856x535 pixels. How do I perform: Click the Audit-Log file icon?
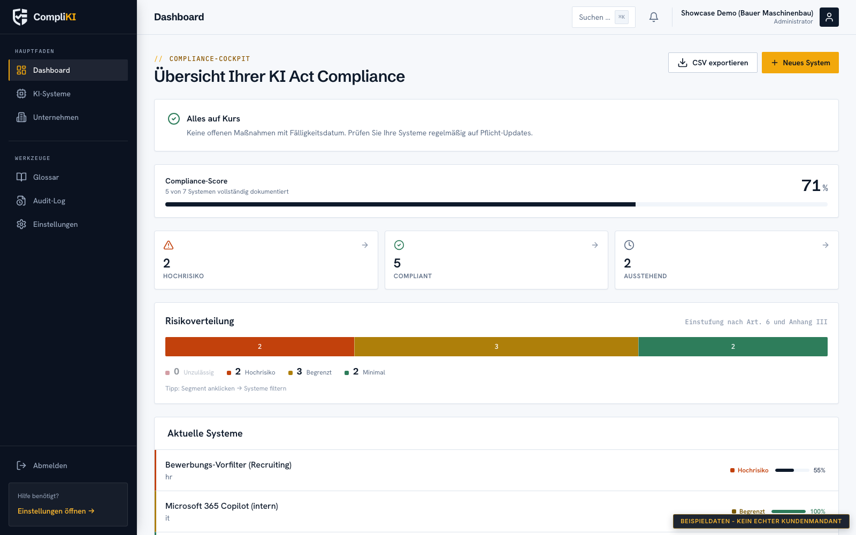[x=21, y=201]
